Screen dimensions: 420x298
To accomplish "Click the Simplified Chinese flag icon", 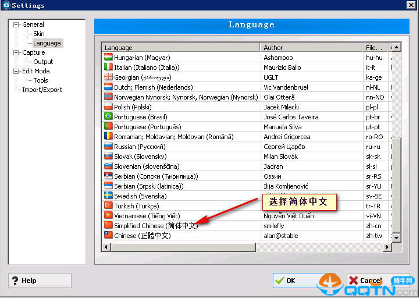I will [x=108, y=225].
